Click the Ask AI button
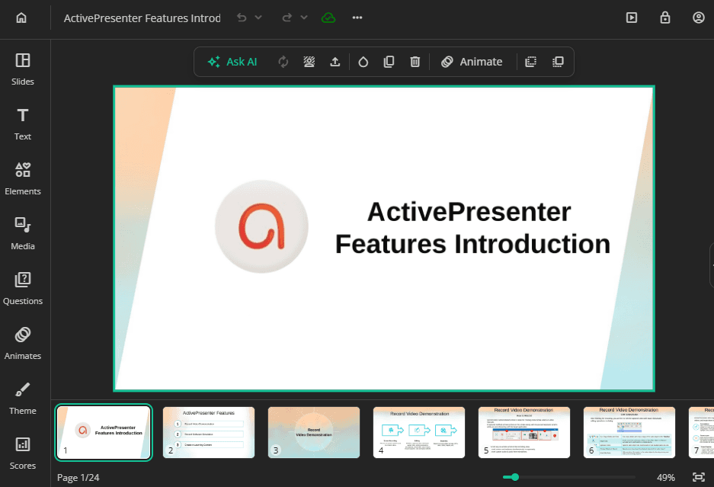Viewport: 714px width, 487px height. pos(232,62)
